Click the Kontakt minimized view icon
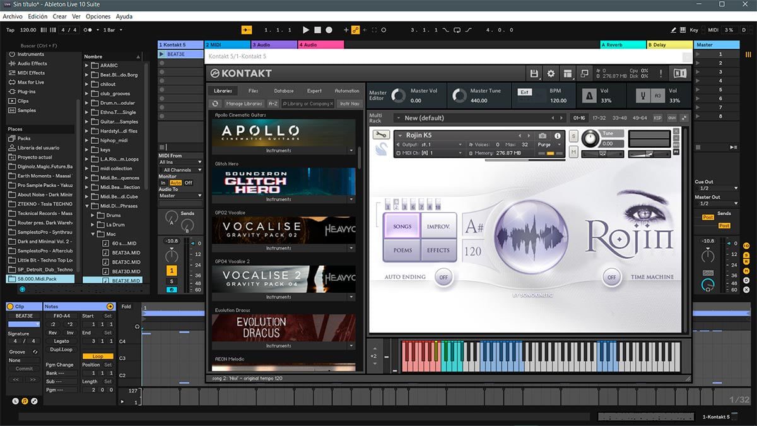Image resolution: width=757 pixels, height=426 pixels. [x=584, y=73]
